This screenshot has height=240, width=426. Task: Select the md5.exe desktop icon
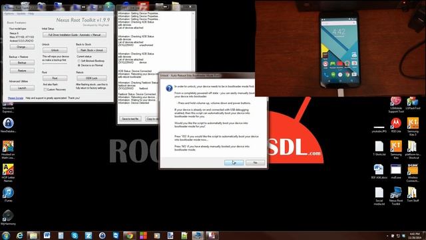[x=396, y=171]
